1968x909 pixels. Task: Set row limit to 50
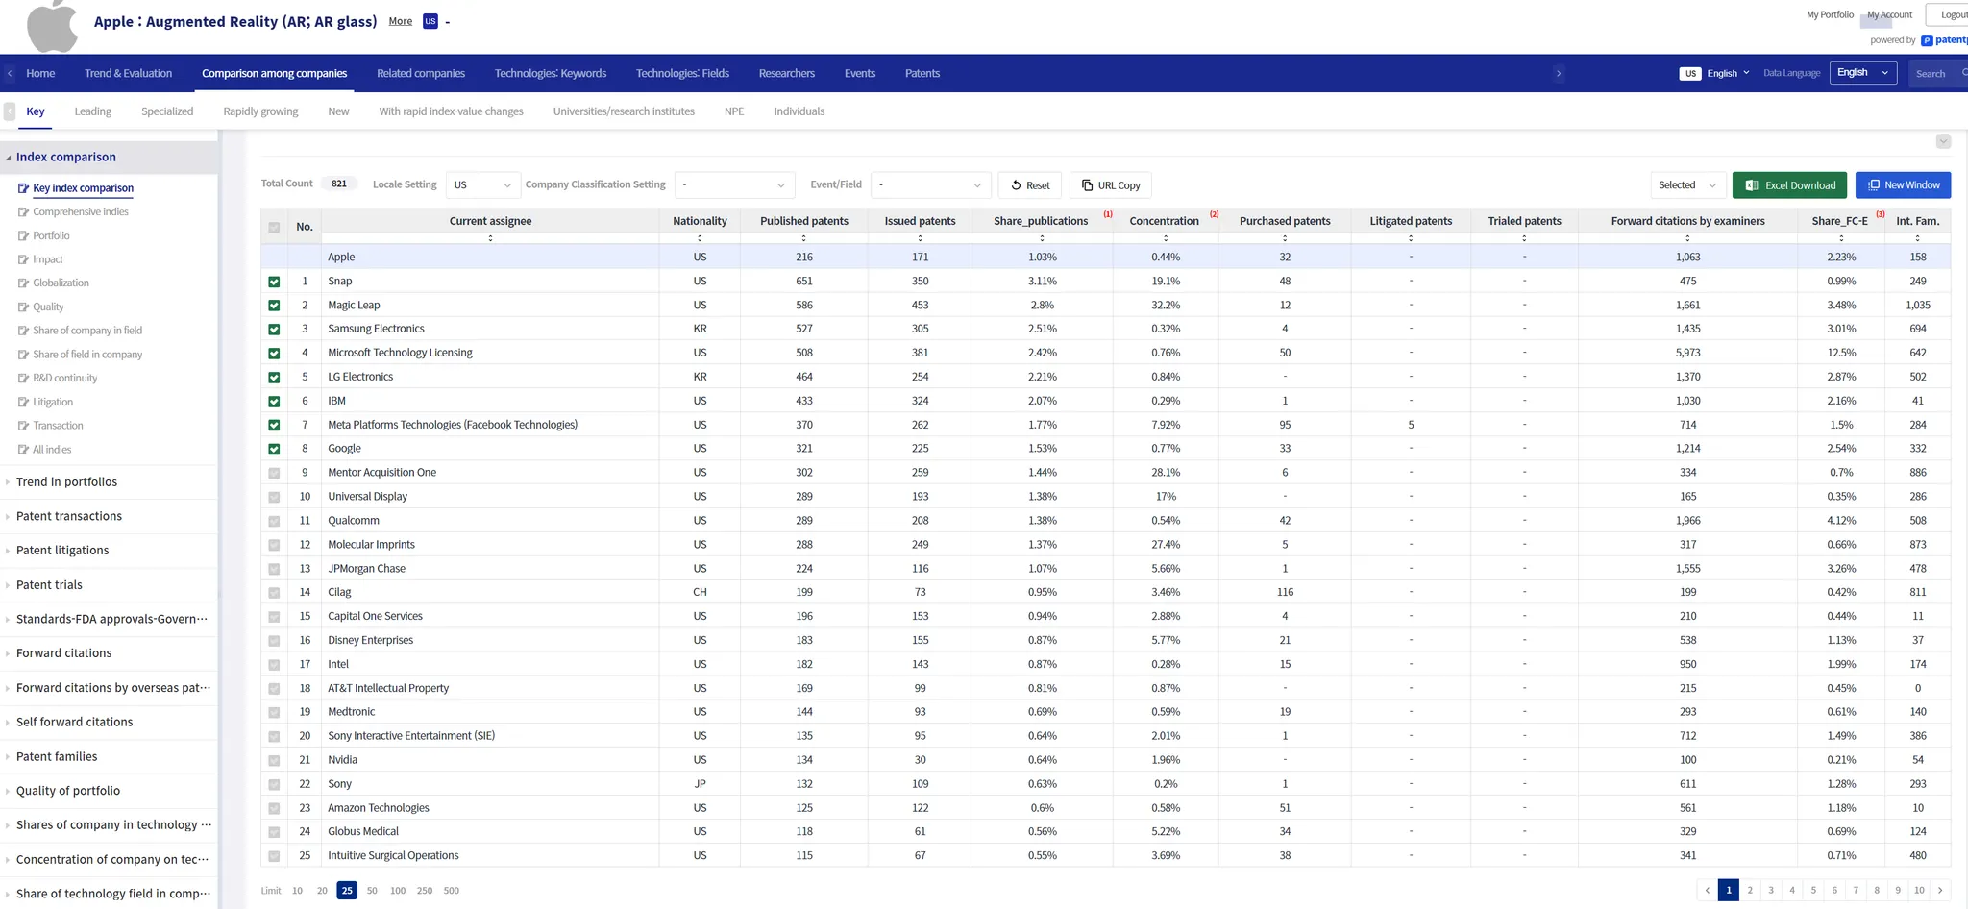(372, 891)
